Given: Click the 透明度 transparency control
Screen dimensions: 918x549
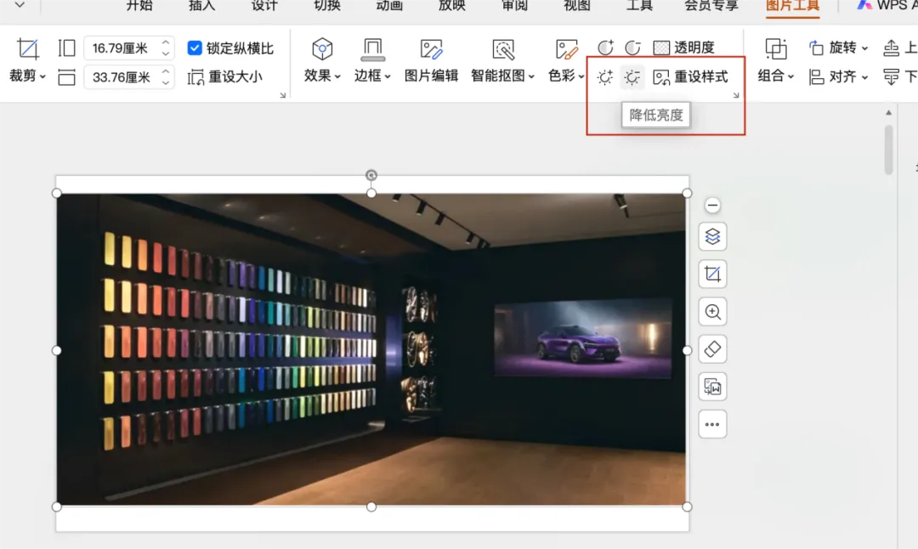Looking at the screenshot, I should [x=683, y=47].
